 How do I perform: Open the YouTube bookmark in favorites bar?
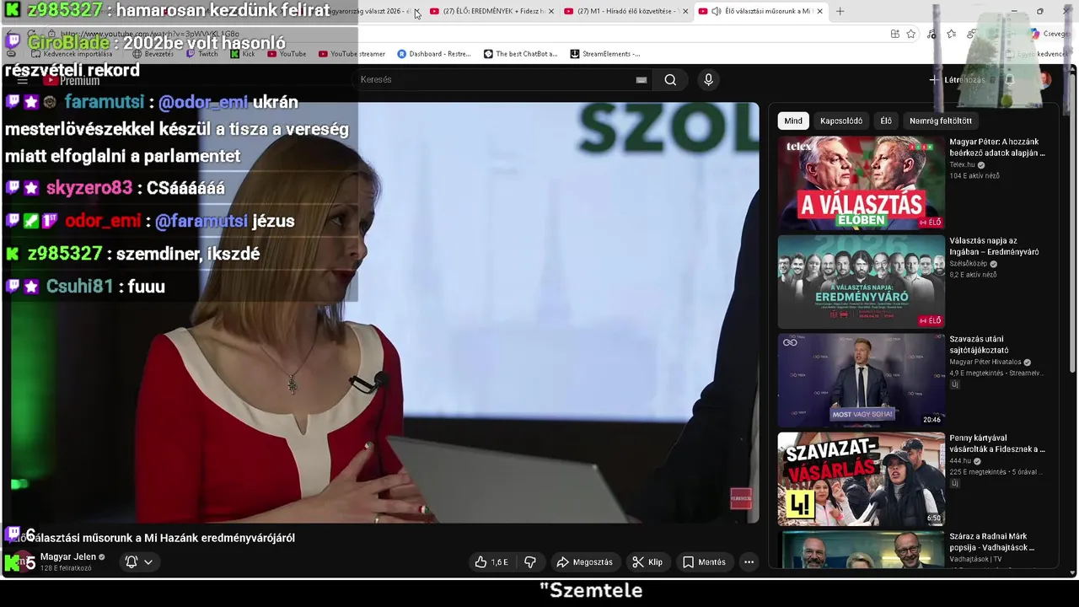coord(287,54)
